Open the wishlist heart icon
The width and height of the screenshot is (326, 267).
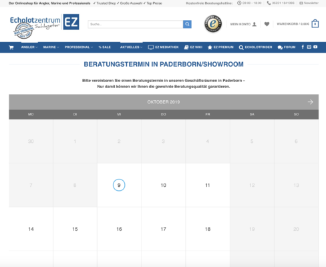click(267, 24)
